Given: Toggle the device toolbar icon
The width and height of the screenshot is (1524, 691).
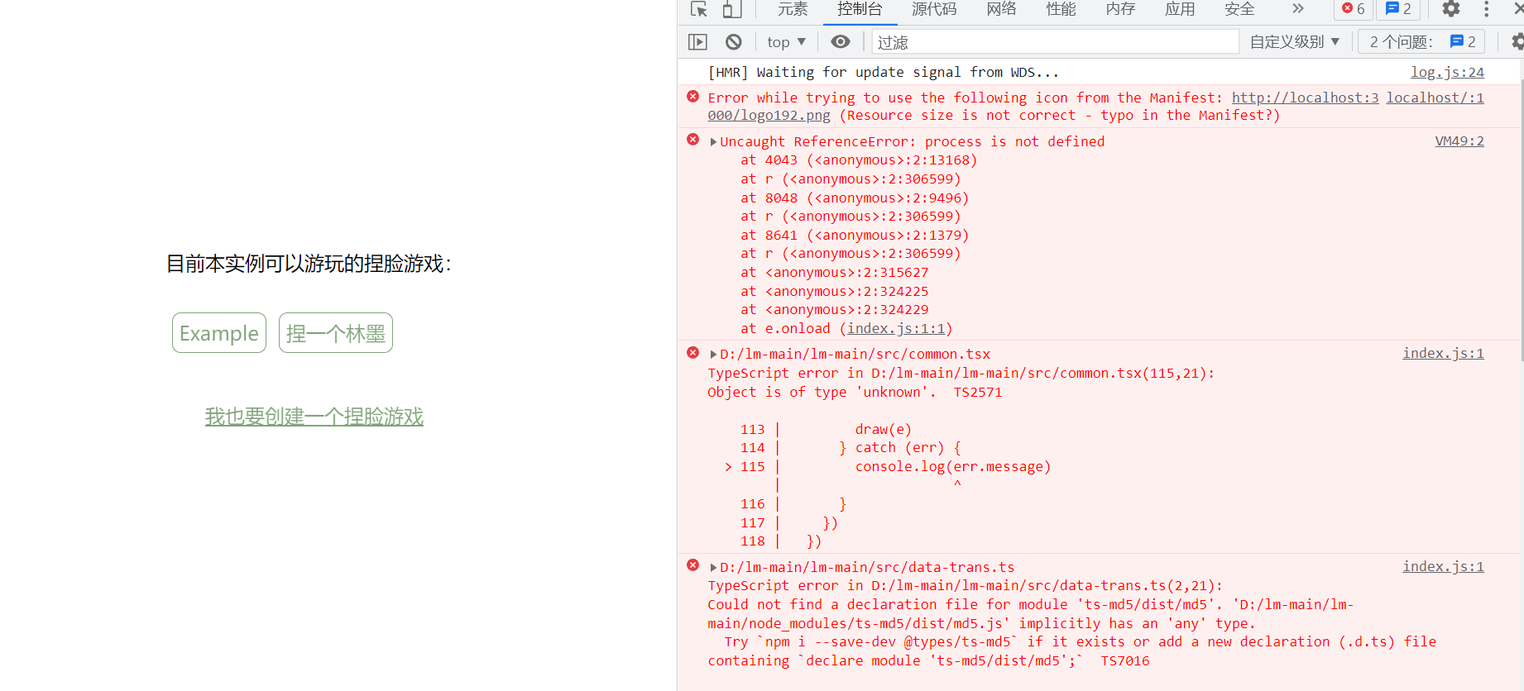Looking at the screenshot, I should (x=731, y=9).
